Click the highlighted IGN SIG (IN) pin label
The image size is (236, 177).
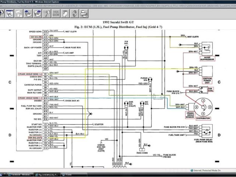point(36,37)
